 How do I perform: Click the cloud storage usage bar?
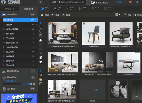coord(12,84)
